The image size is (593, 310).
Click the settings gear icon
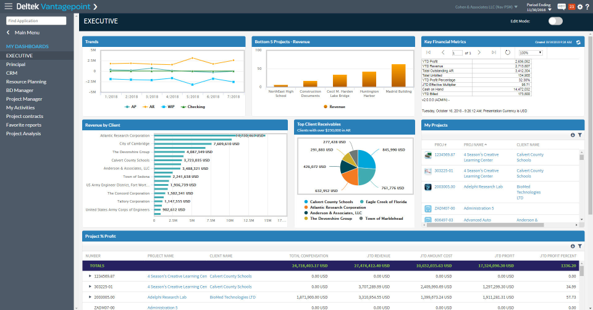(579, 7)
